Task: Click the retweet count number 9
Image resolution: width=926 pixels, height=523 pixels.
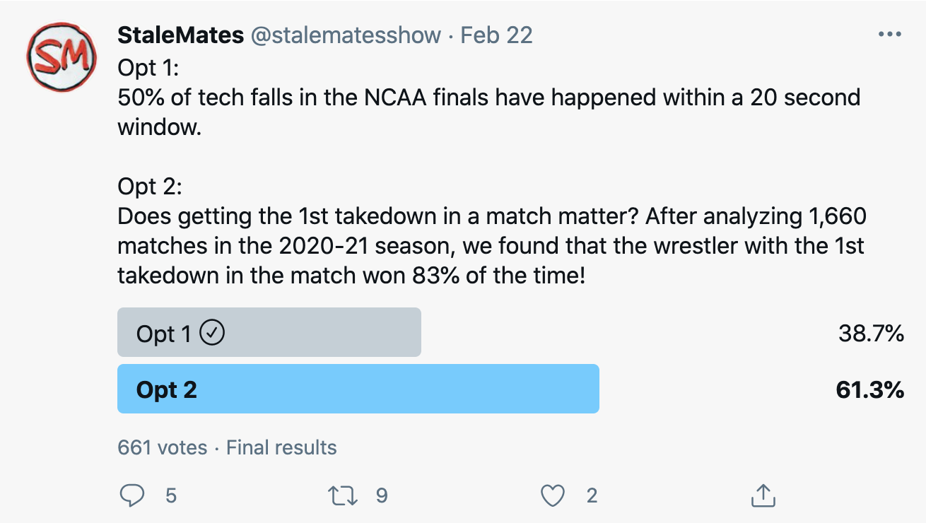Action: (x=382, y=495)
